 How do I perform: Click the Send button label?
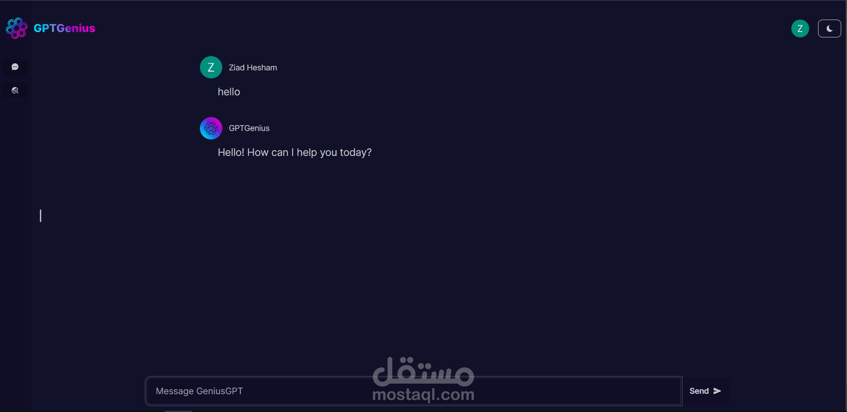coord(699,391)
